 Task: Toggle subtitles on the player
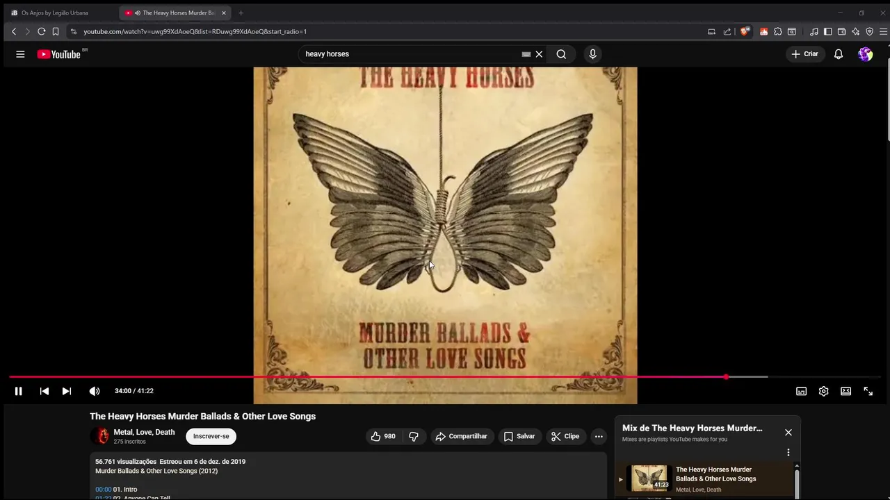pos(801,391)
